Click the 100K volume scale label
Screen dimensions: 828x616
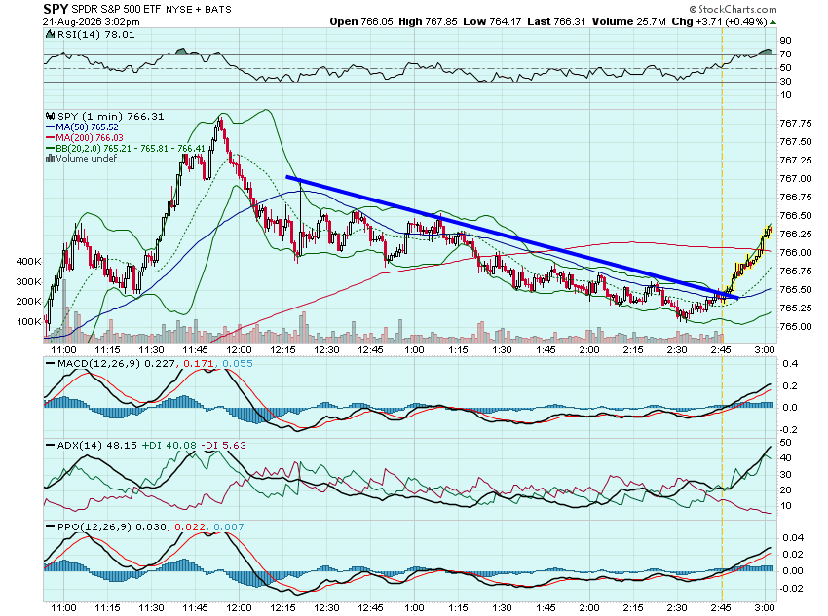pyautogui.click(x=29, y=322)
